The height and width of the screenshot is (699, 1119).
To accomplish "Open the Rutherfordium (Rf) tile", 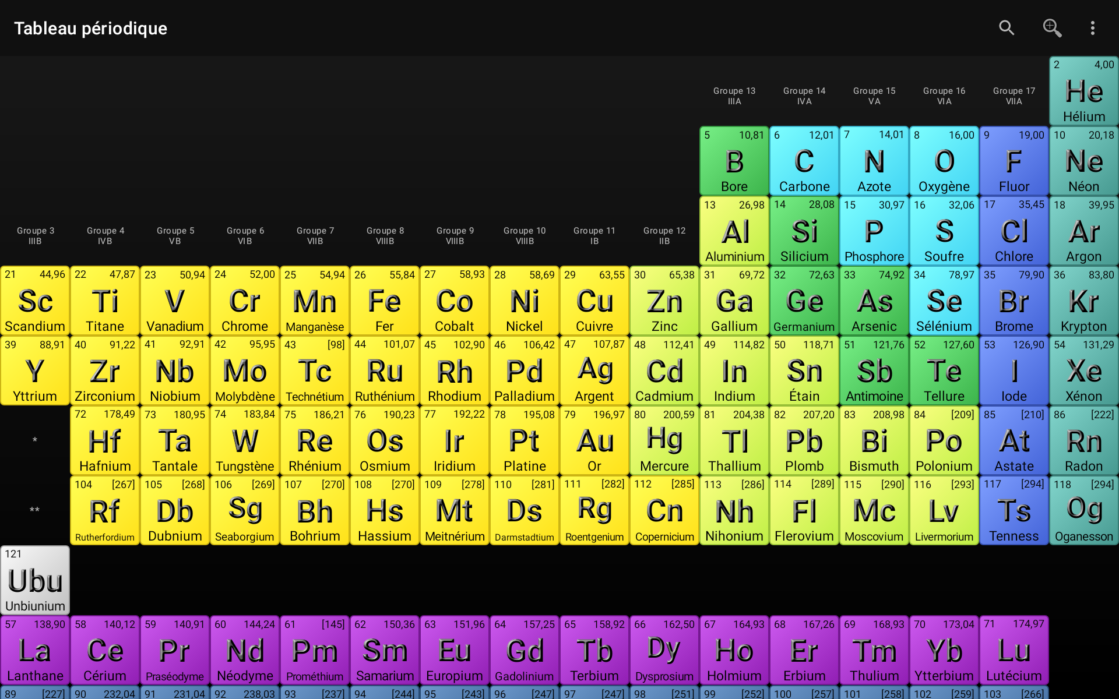I will [105, 510].
